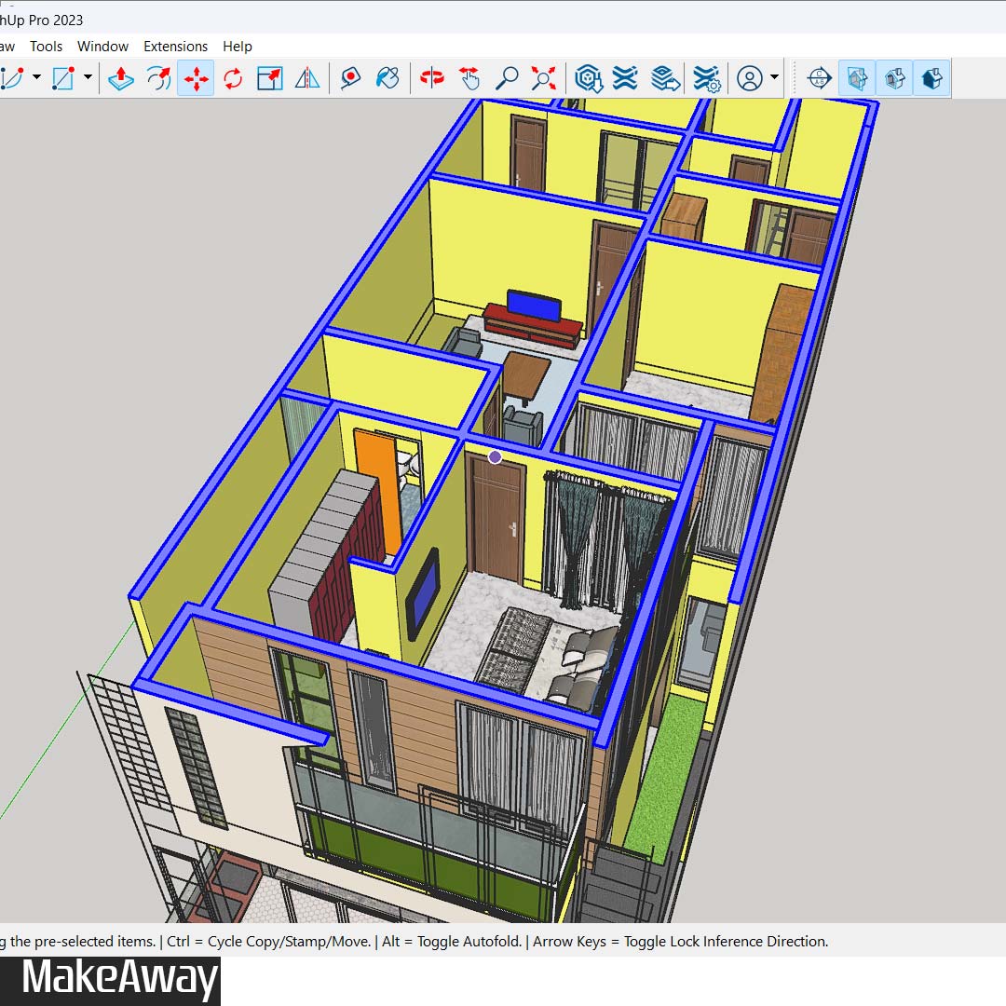Open the Extension Manager
This screenshot has height=1006, width=1006.
tap(708, 78)
